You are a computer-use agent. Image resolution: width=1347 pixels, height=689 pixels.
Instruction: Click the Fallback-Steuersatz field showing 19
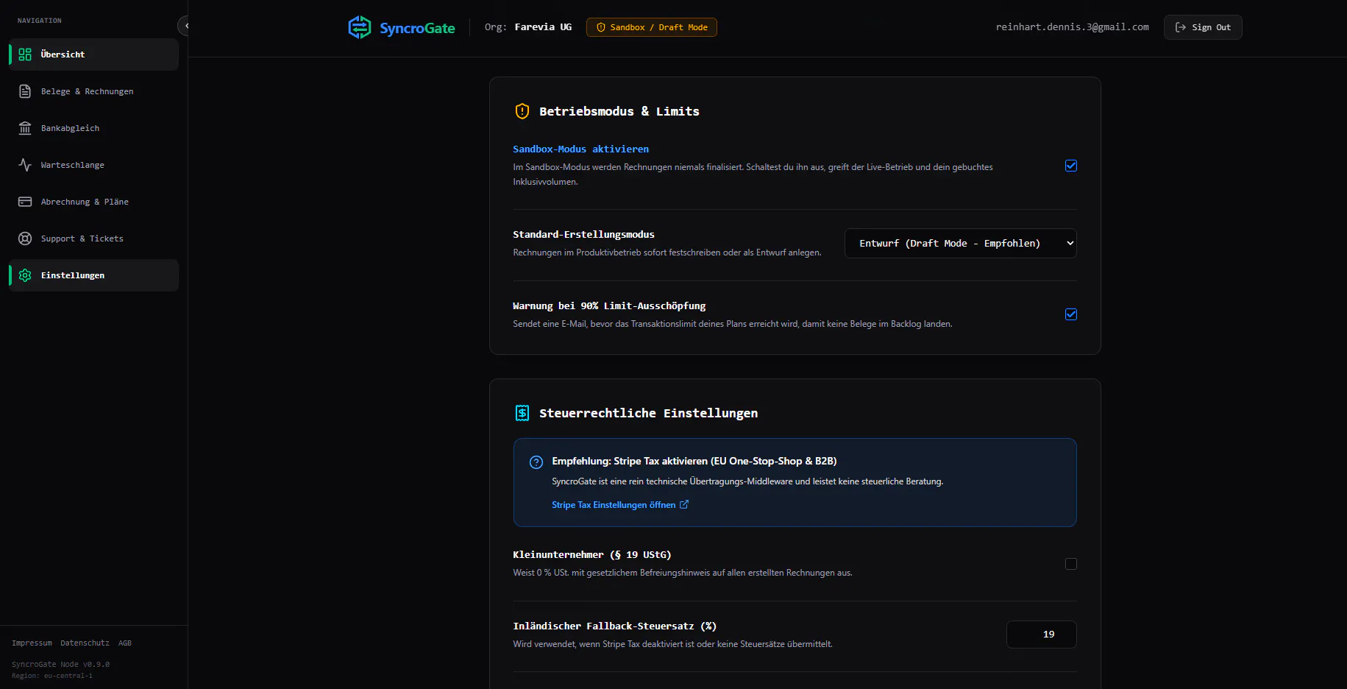point(1042,635)
